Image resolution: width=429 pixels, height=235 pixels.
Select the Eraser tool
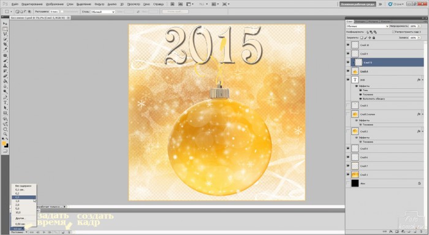[5, 76]
